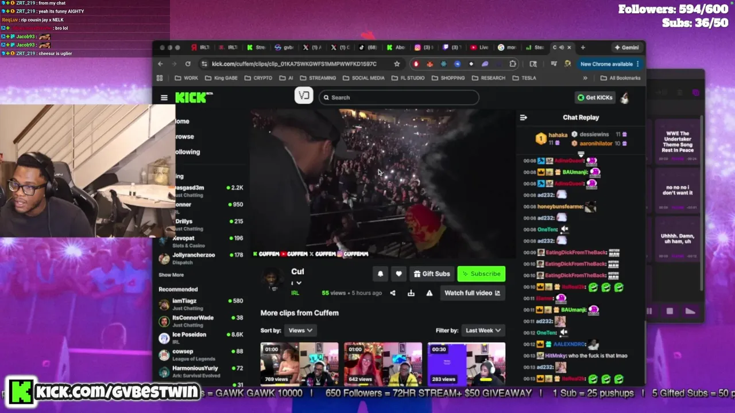Switch to the YouTube Live browser tab

click(x=479, y=48)
